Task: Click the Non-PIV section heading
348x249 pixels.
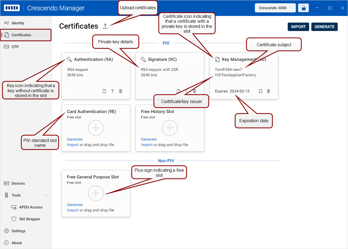Action: 166,161
